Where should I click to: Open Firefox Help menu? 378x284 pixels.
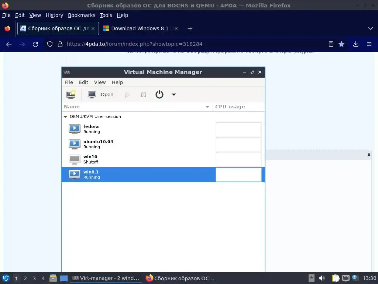pos(123,15)
